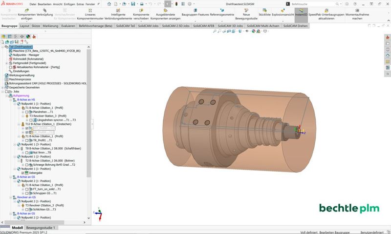Collapse the Aufspannung node
The width and height of the screenshot is (391, 234).
coord(6,96)
